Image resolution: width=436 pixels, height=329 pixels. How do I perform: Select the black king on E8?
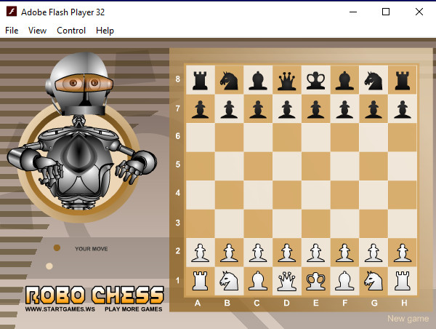(x=315, y=80)
